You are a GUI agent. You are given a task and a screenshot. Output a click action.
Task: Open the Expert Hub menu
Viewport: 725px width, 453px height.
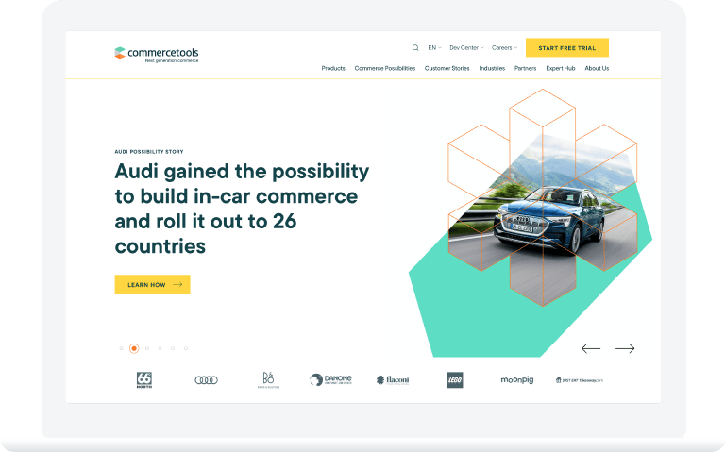(x=561, y=68)
